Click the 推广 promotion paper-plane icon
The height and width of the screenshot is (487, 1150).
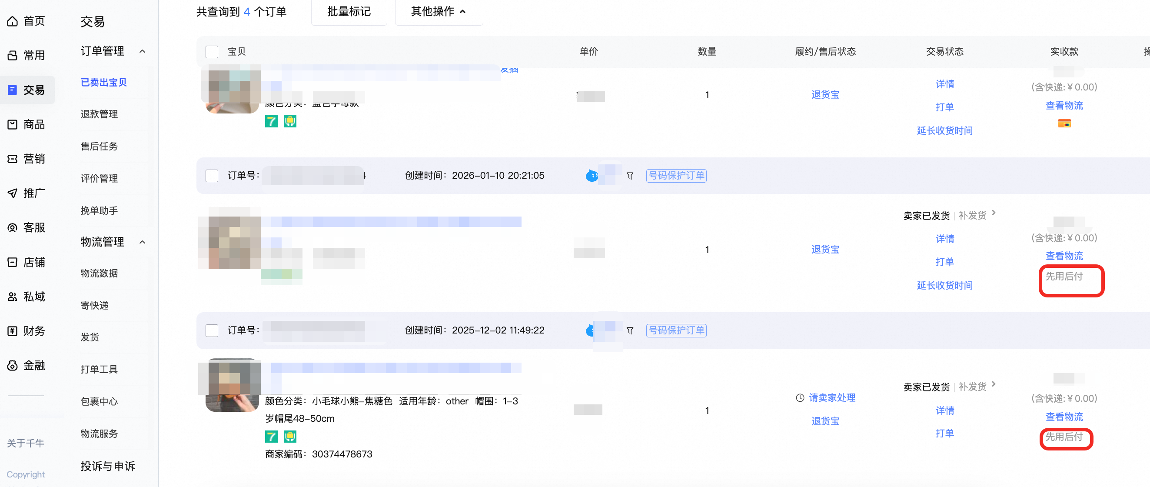[x=13, y=193]
